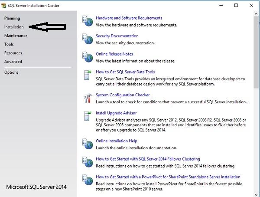
Task: Open the Advanced section
Action: [x=13, y=62]
